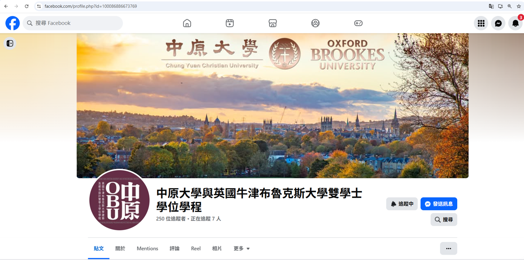
Task: Open the nine-dot menu grid icon
Action: click(481, 23)
